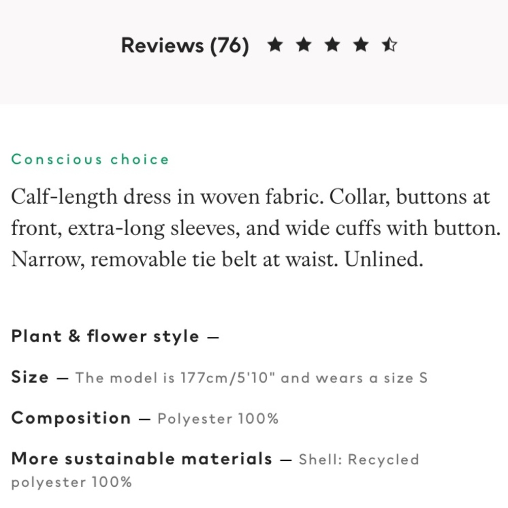The image size is (508, 508).
Task: Select the Conscious choice label
Action: [90, 160]
